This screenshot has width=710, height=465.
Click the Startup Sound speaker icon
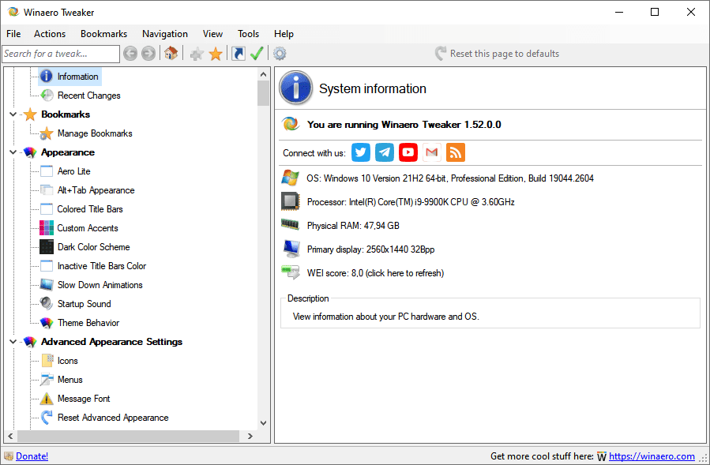coord(47,303)
